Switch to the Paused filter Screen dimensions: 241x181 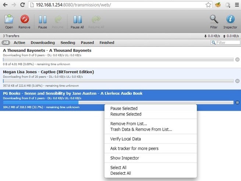pos(87,43)
